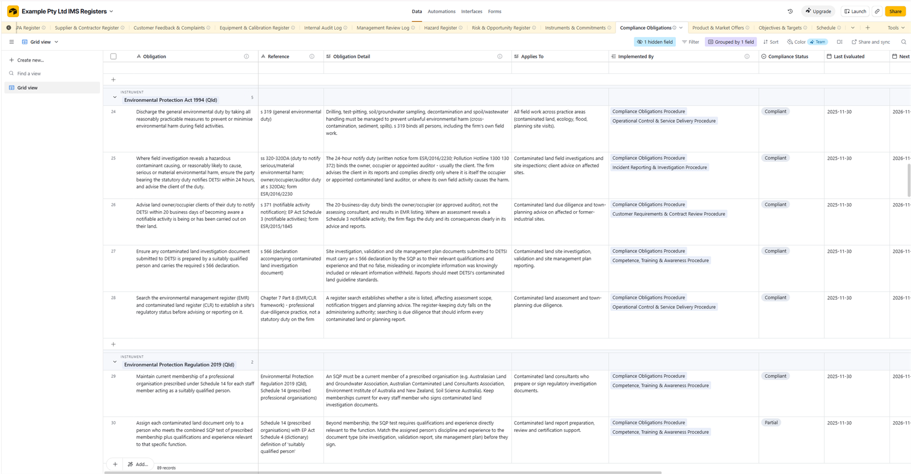Collapse Environmental Protection Regulation 2019 group
The height and width of the screenshot is (474, 911).
114,362
